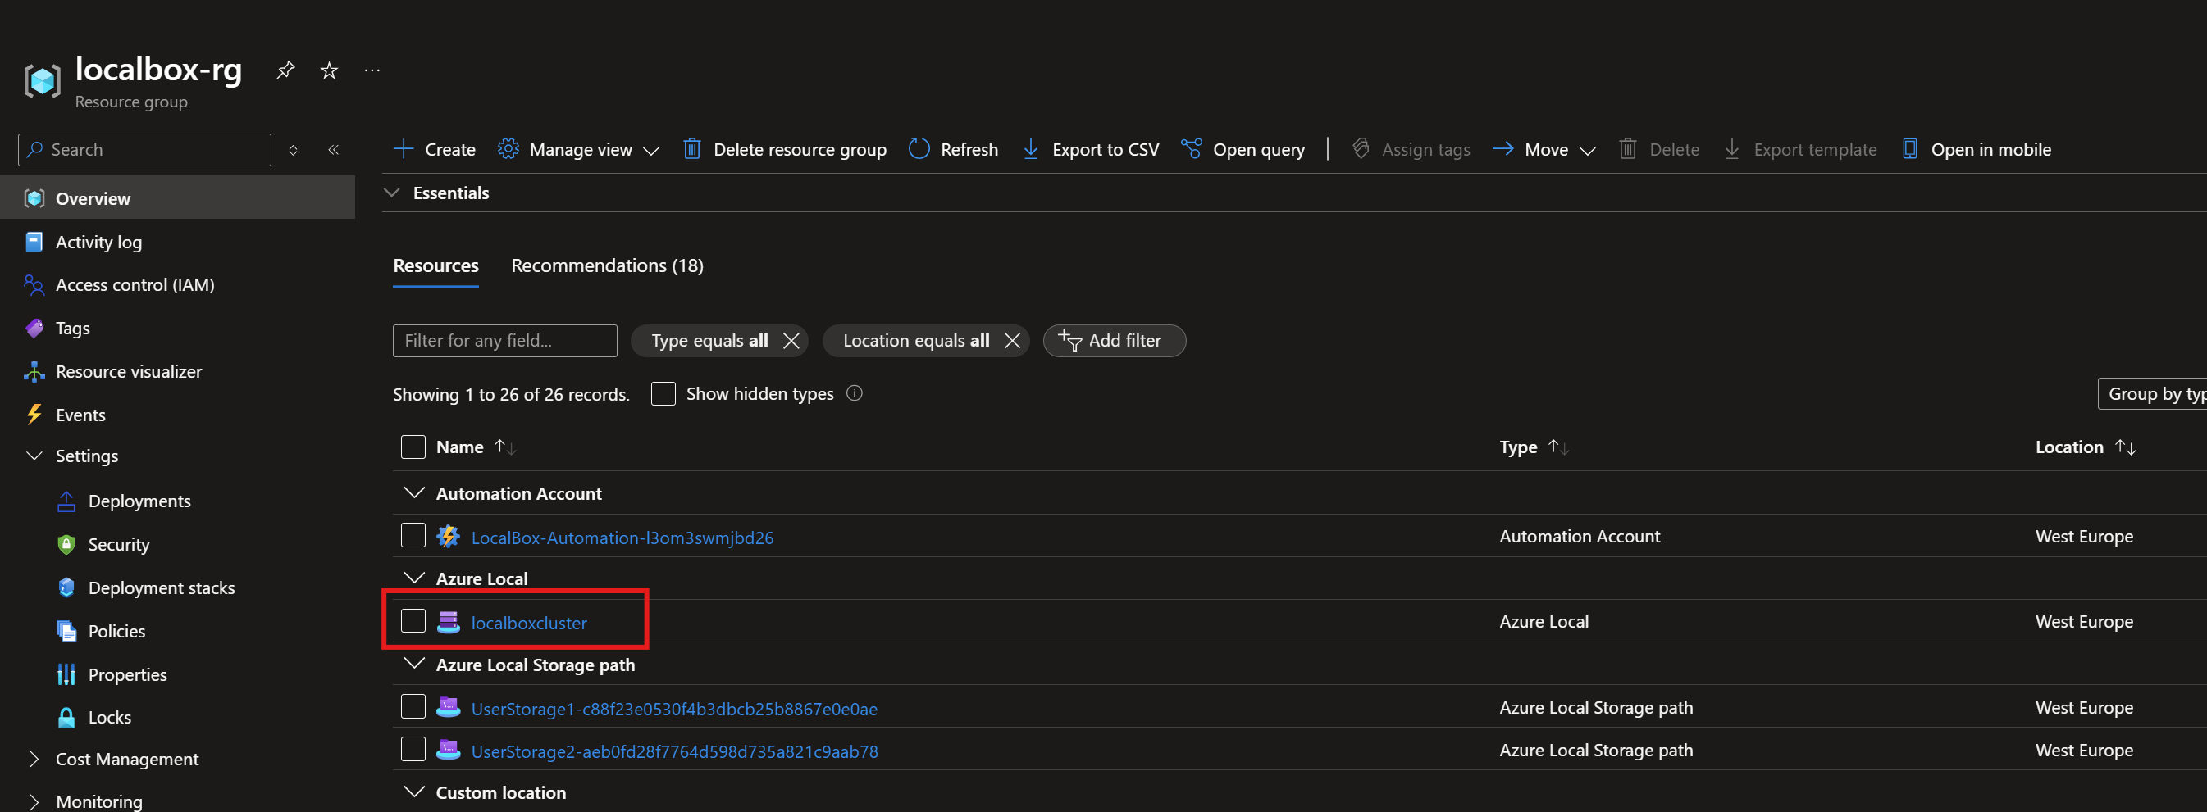Open the Move dropdown menu
The height and width of the screenshot is (812, 2207).
pos(1544,150)
